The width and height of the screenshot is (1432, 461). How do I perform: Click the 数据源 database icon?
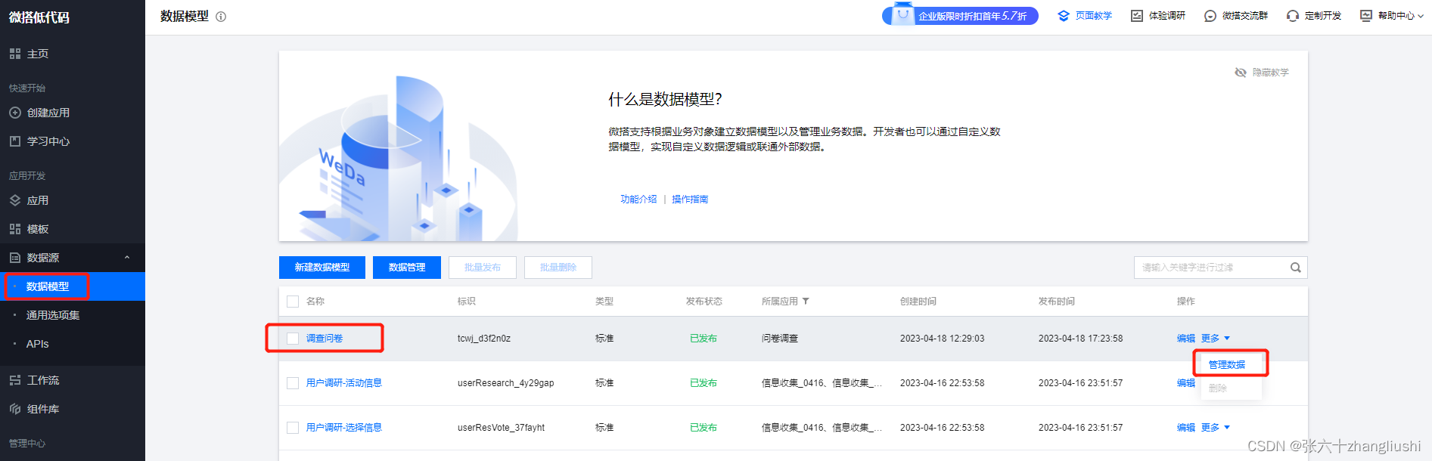coord(15,258)
